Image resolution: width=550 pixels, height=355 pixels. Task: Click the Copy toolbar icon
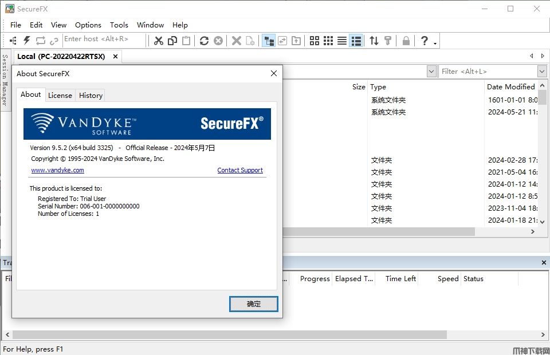tap(172, 41)
